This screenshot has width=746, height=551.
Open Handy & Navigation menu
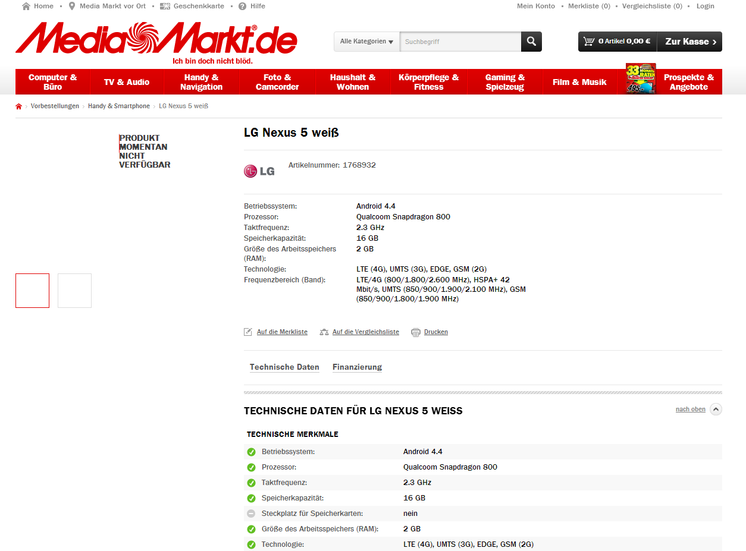202,82
